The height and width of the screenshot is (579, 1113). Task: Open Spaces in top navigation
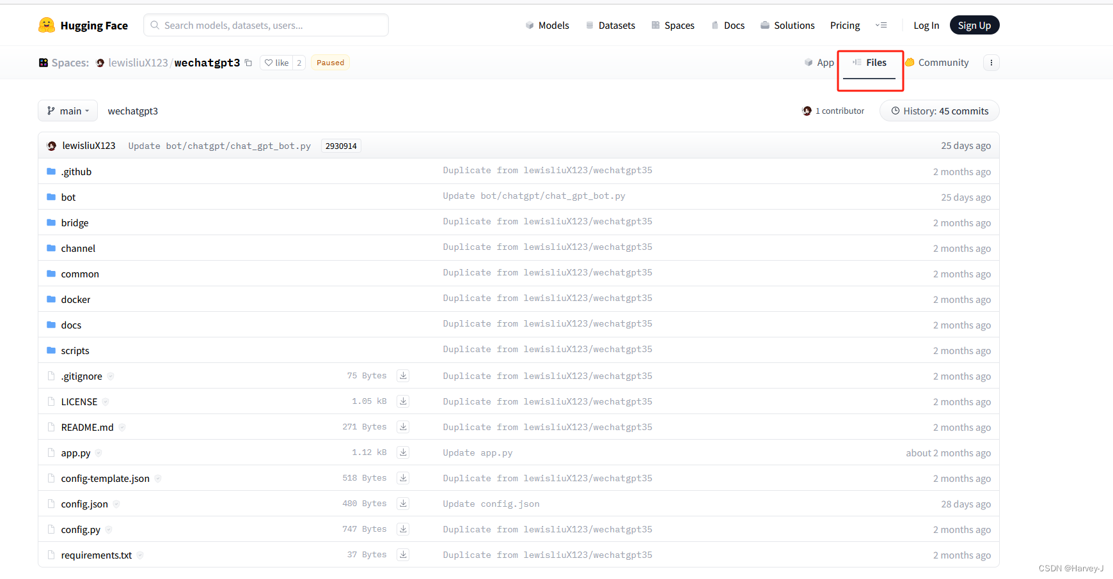(673, 26)
